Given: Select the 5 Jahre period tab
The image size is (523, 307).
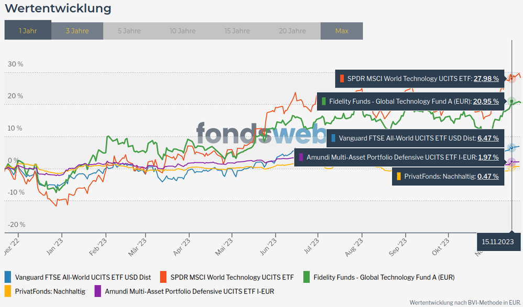Looking at the screenshot, I should pos(129,31).
